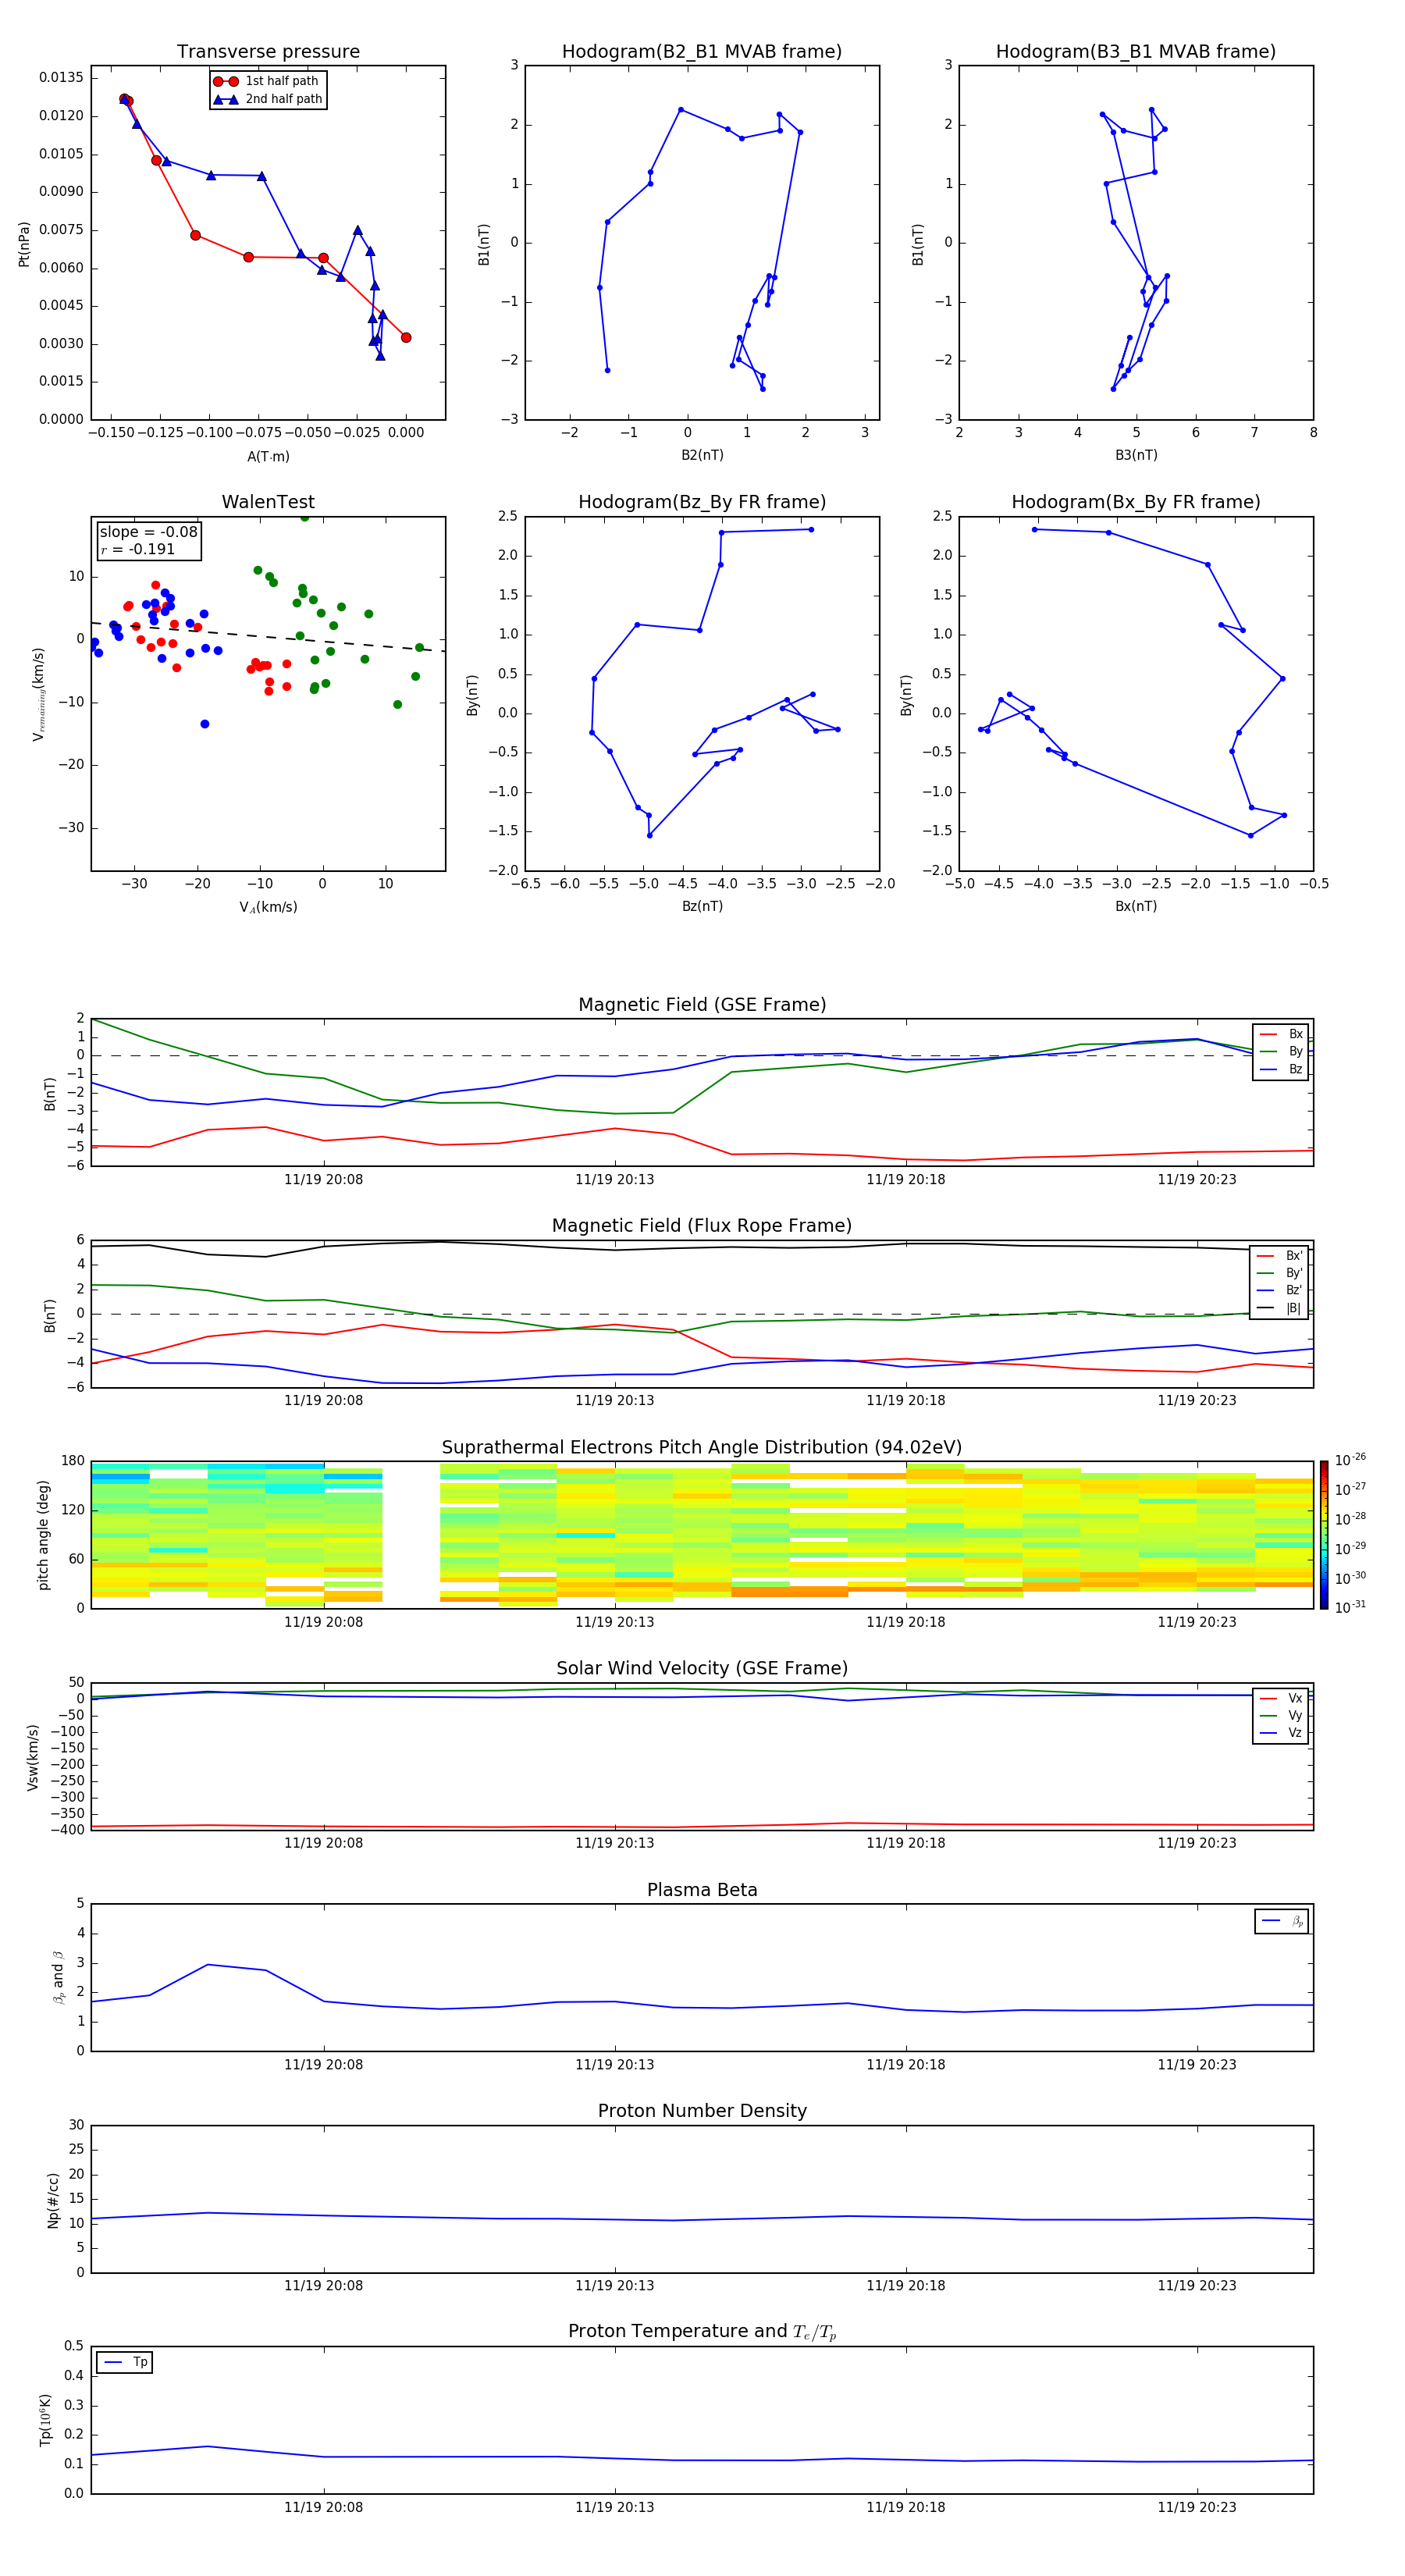Click the "Bx'" legend entry in Flux Rope plot
The height and width of the screenshot is (2576, 1405).
coord(1280,1256)
